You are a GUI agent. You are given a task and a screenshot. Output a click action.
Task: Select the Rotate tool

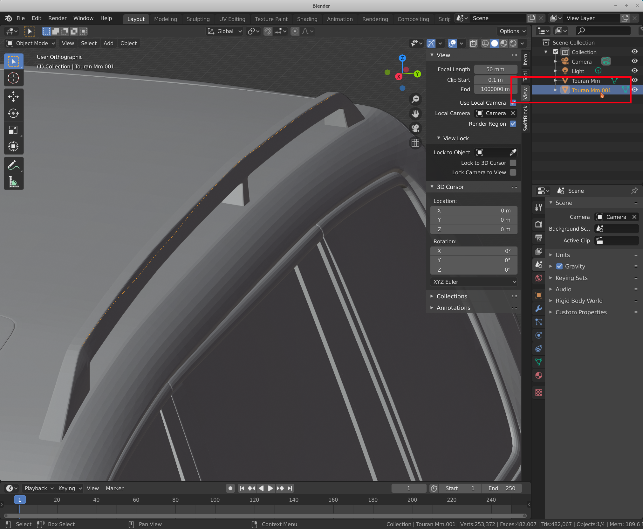(13, 113)
